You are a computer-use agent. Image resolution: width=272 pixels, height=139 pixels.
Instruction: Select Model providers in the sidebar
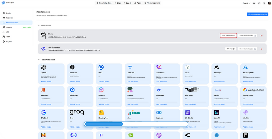tap(16, 22)
